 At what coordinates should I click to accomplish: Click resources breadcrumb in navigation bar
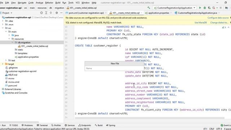coord(42,8)
